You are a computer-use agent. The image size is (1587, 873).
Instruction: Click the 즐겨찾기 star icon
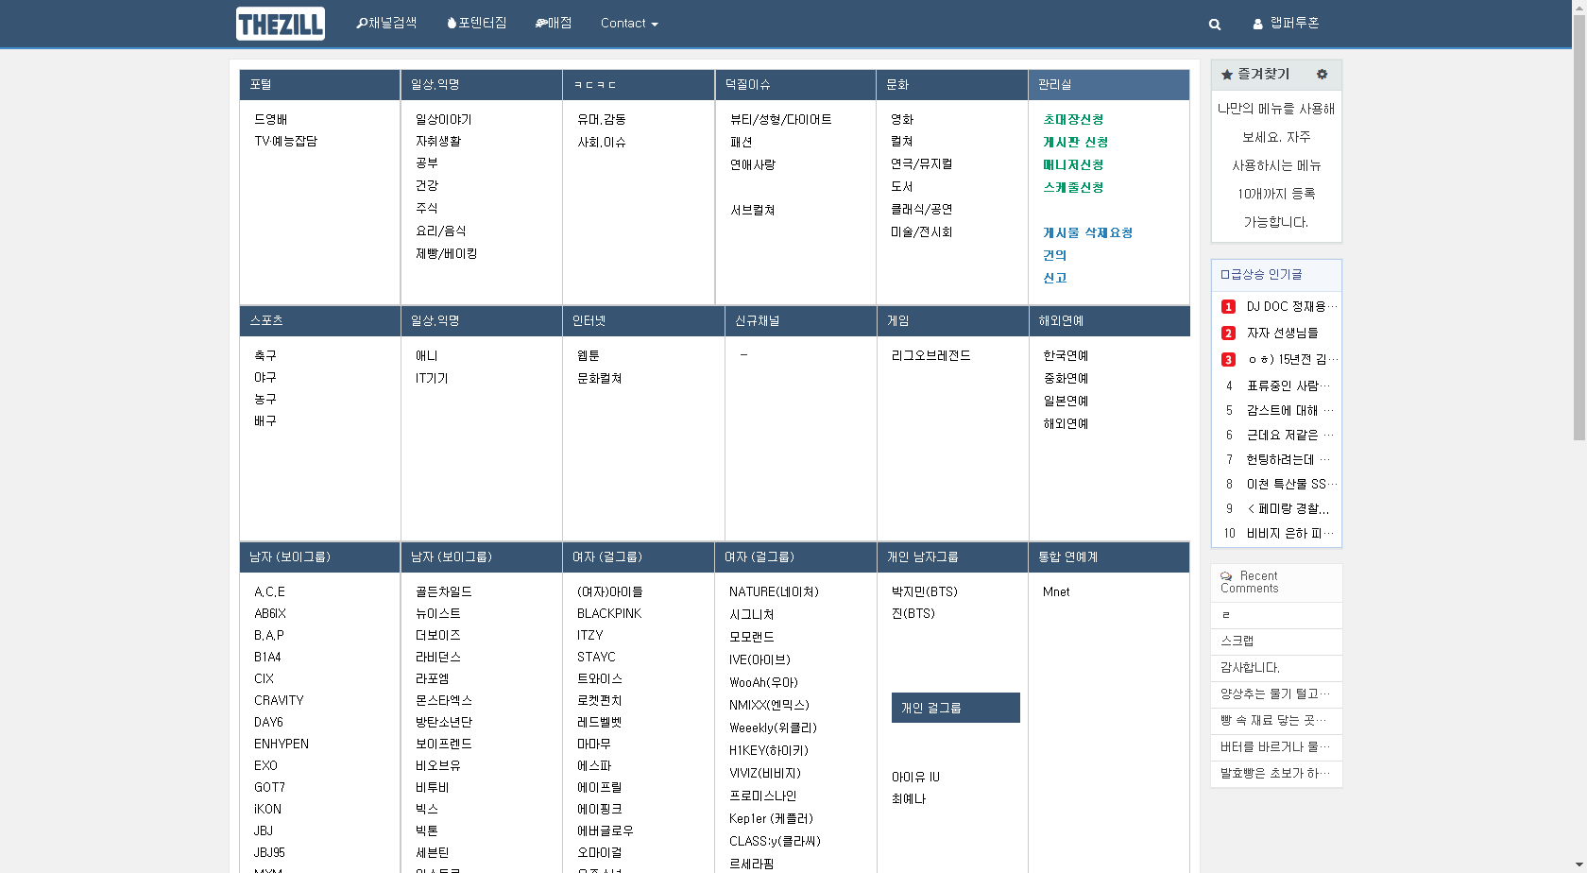click(x=1227, y=75)
